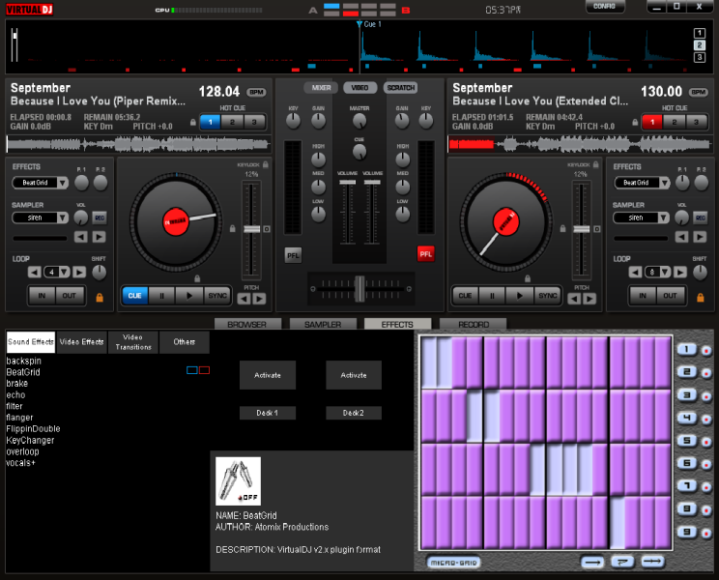The width and height of the screenshot is (719, 580).
Task: Open the Video Effects tab
Action: pos(82,341)
